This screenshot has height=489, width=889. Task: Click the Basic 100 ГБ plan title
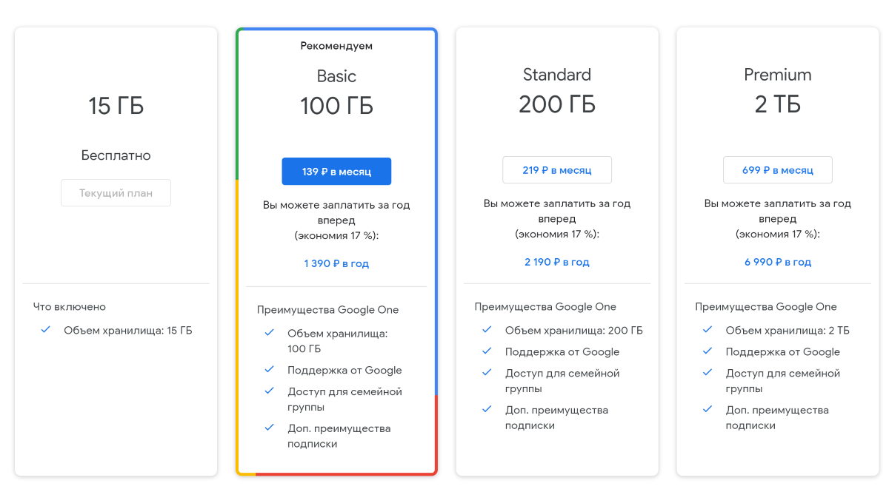click(336, 92)
